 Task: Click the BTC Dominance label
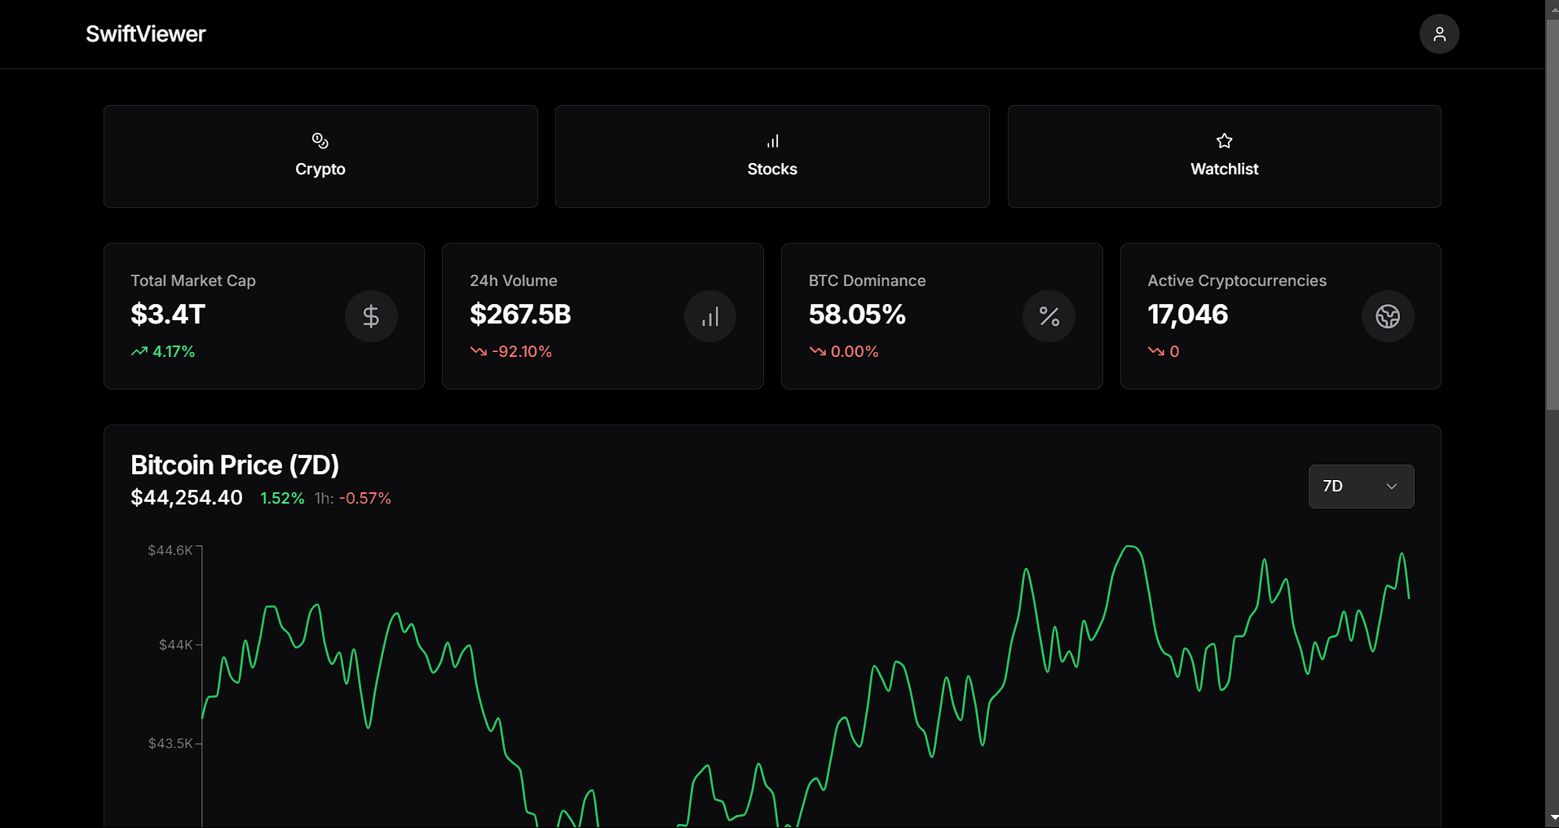click(x=868, y=280)
